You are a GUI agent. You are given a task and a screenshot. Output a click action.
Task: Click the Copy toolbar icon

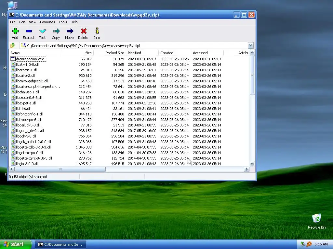[56, 31]
